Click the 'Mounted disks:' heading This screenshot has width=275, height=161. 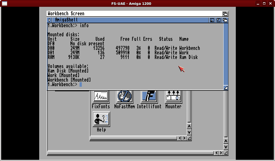pyautogui.click(x=63, y=35)
